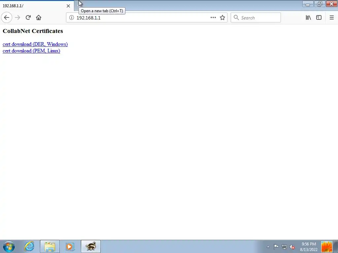338x253 pixels.
Task: Download the DER Windows certificate
Action: 35,44
